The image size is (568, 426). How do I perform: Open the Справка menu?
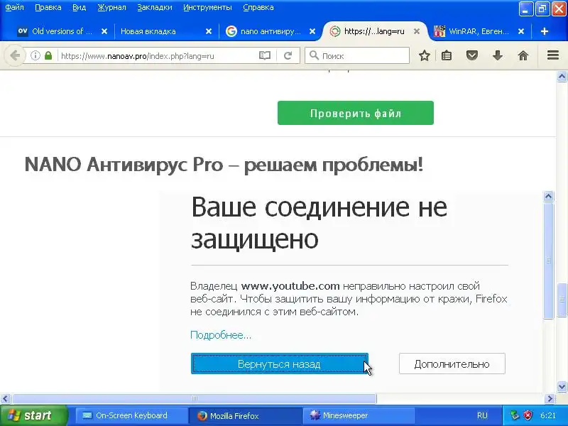(x=258, y=8)
